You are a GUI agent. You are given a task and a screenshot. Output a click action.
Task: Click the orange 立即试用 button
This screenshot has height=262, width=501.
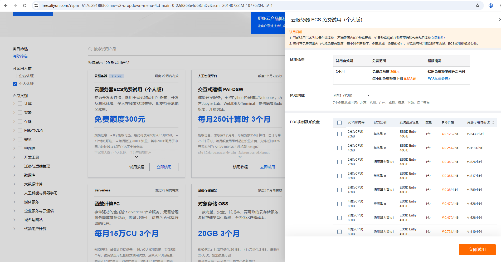(477, 249)
